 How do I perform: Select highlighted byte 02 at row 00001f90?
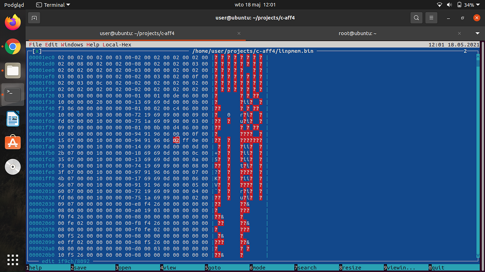[176, 140]
